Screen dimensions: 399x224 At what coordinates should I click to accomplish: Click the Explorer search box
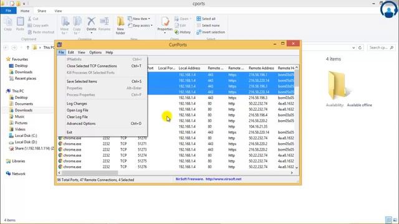[381, 47]
